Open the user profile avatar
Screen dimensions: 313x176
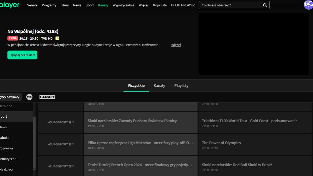point(308,5)
